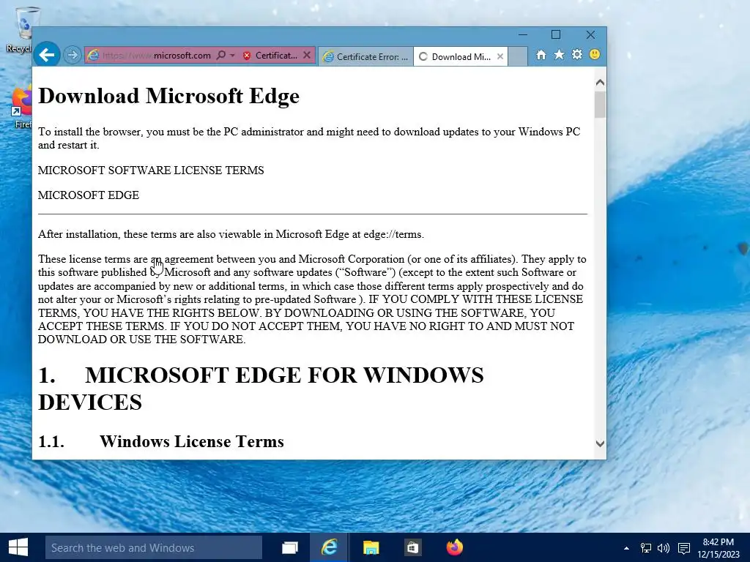Click the Home icon in the toolbar

coord(541,55)
